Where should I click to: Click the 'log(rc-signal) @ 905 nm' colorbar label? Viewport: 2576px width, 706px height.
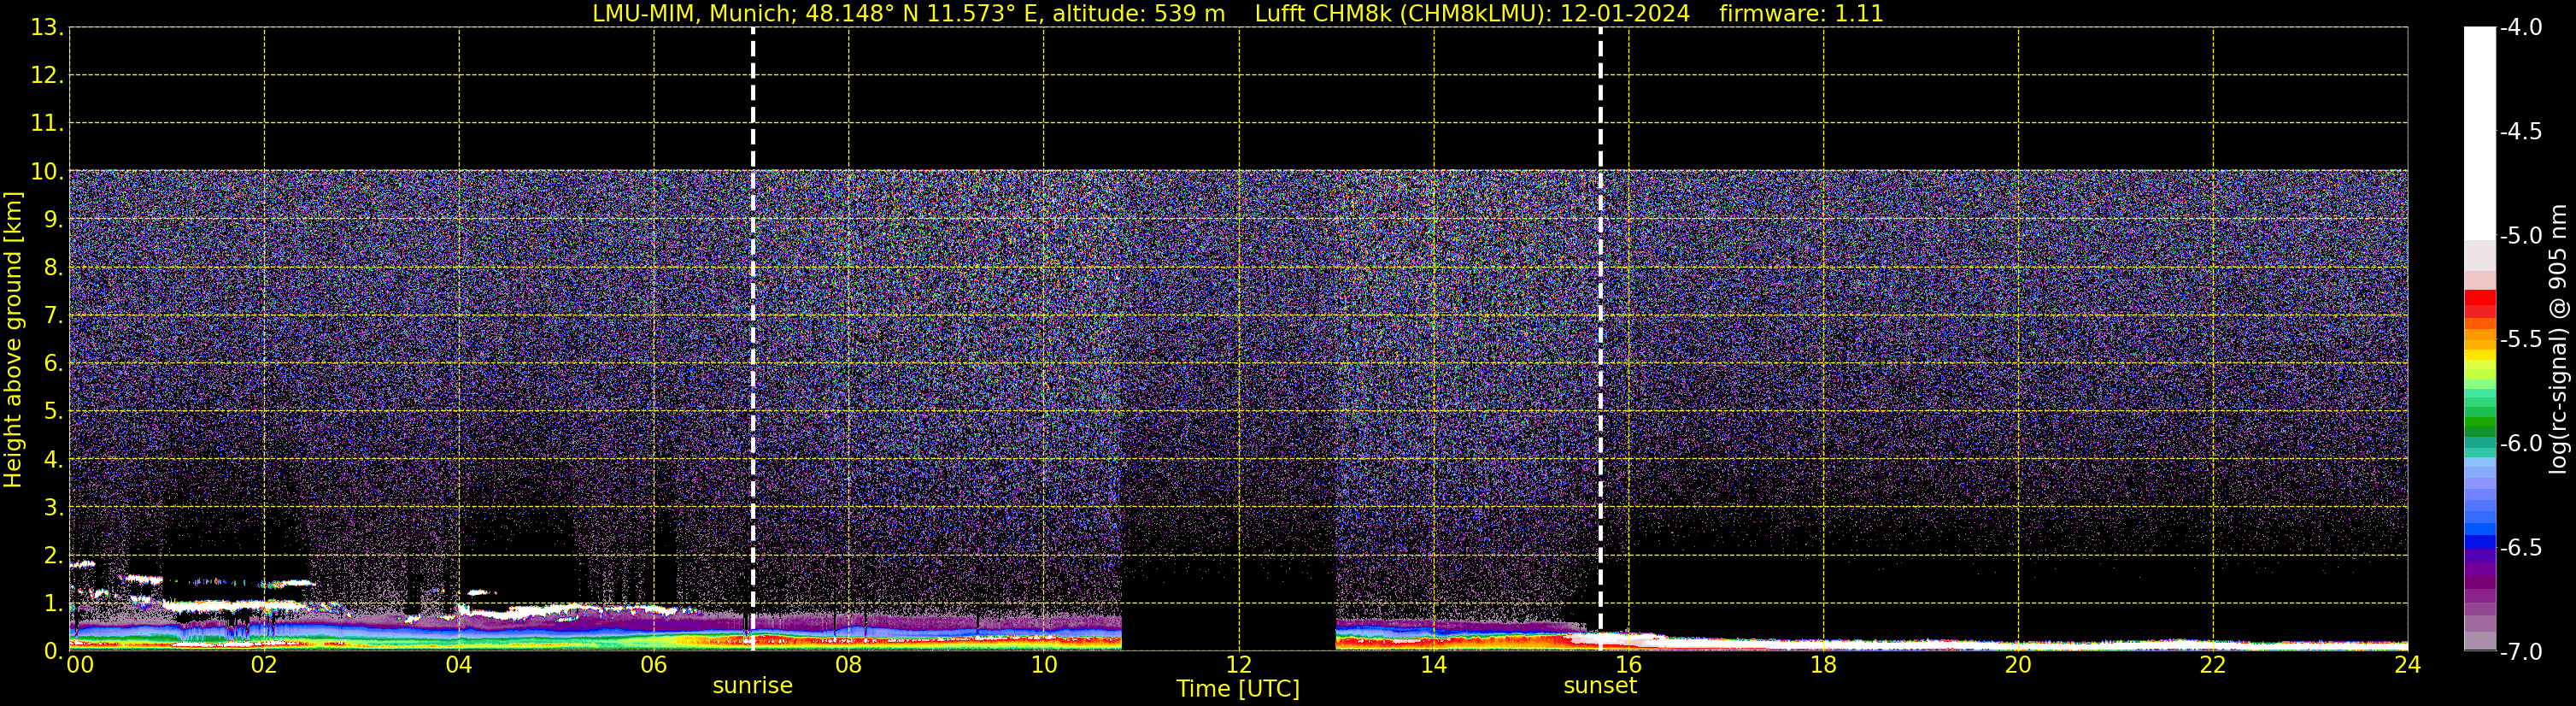pos(2558,339)
